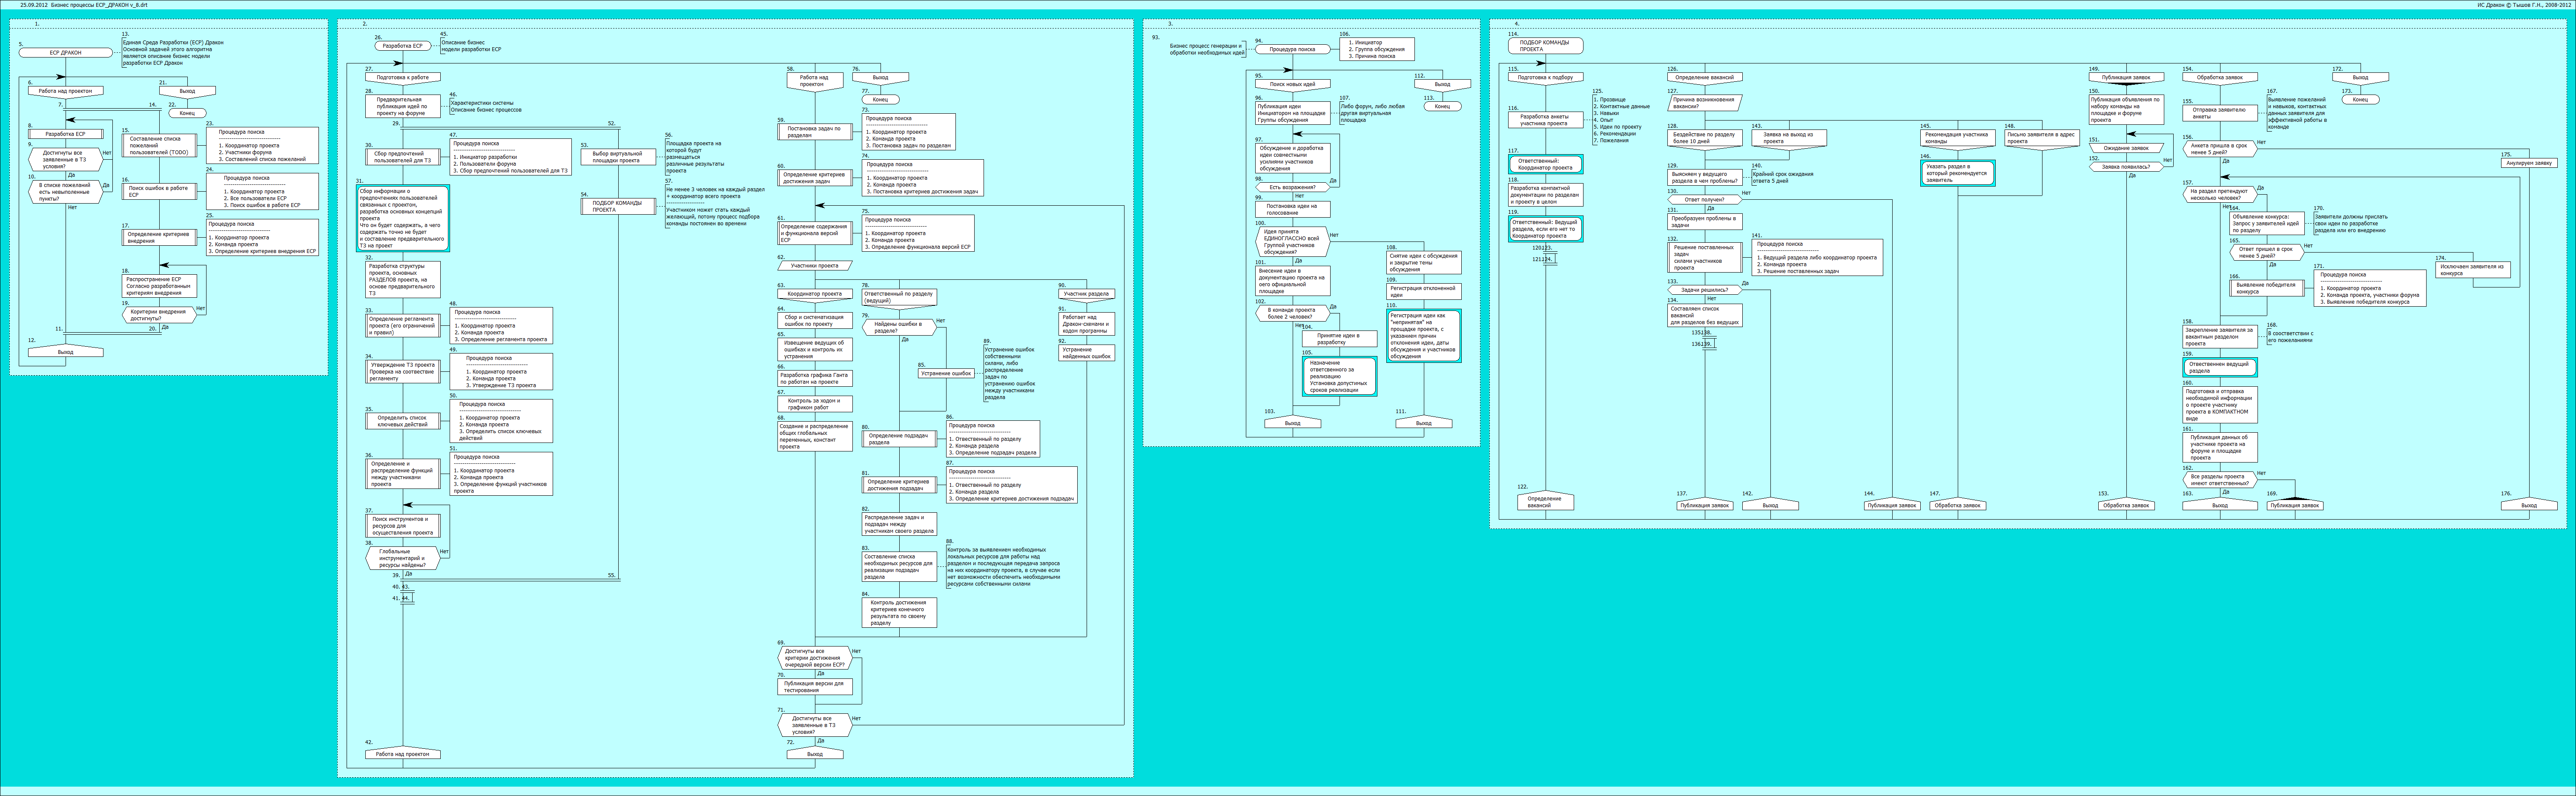Select 'Разработка анкеты участника проекта' block
2576x796 pixels.
point(1545,120)
